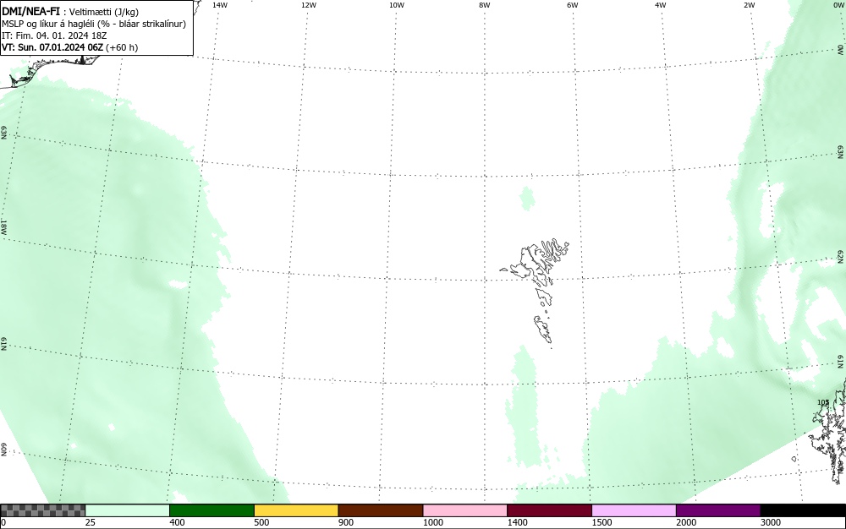The height and width of the screenshot is (529, 846).
Task: Click the legend value 1400
Action: click(x=518, y=522)
